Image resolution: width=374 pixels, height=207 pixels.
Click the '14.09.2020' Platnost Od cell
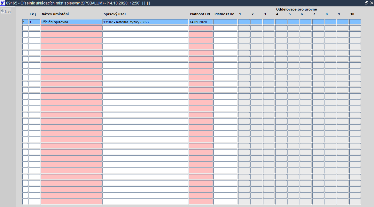tap(201, 22)
